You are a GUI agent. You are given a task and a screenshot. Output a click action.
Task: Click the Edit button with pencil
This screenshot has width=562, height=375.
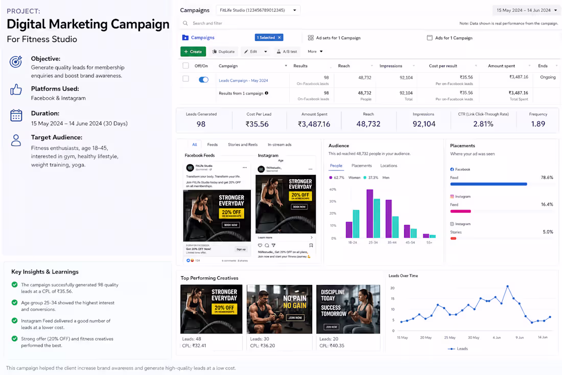click(250, 52)
